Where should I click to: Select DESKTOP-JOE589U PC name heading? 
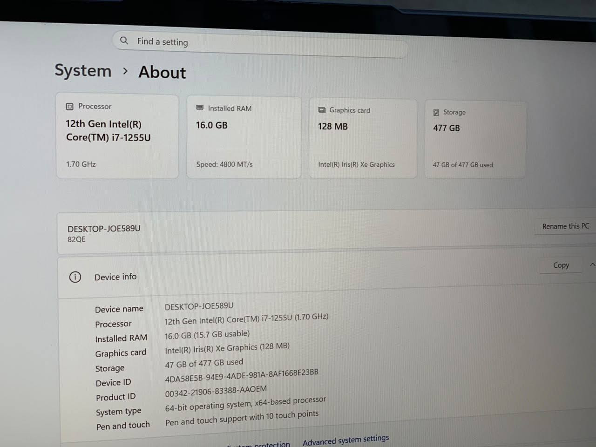(x=104, y=229)
